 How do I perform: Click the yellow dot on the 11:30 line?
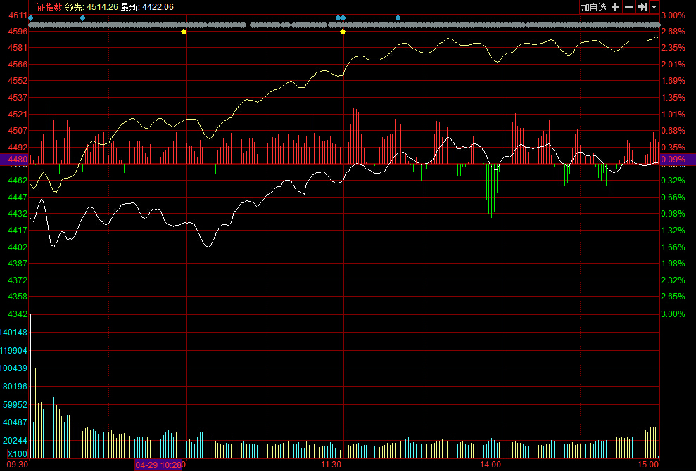(343, 32)
